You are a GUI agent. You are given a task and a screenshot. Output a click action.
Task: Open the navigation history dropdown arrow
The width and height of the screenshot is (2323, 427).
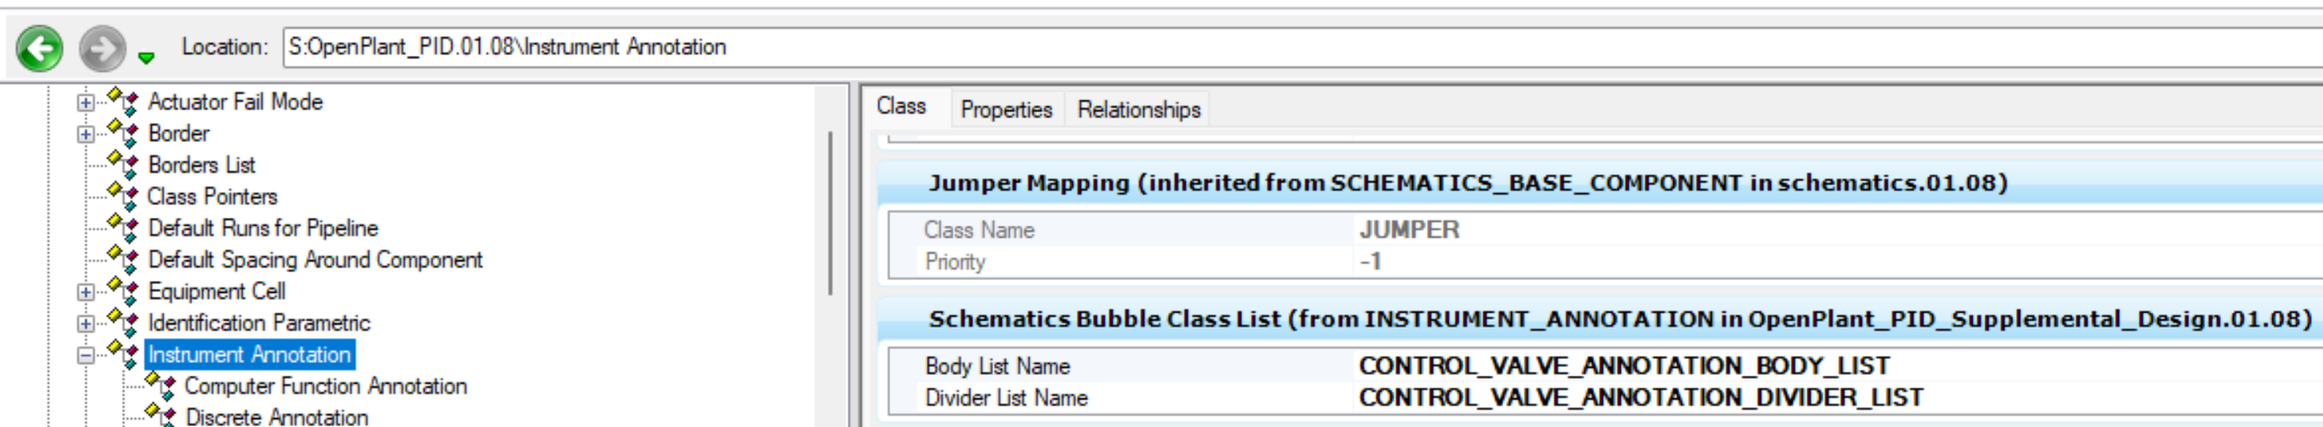click(146, 58)
